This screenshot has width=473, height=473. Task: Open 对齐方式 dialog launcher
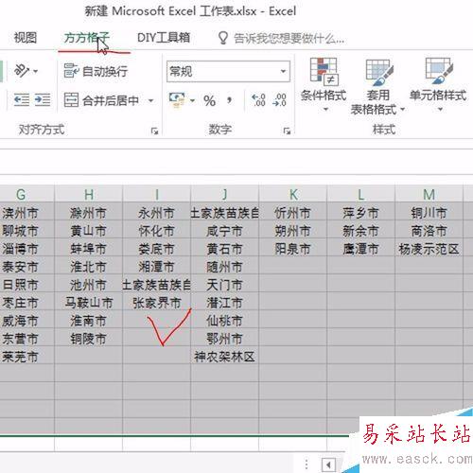click(154, 131)
